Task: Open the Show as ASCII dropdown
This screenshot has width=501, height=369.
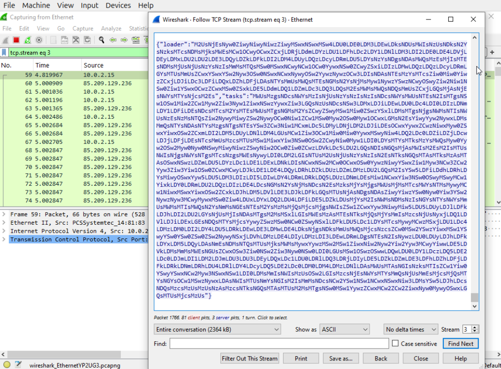Action: point(344,329)
